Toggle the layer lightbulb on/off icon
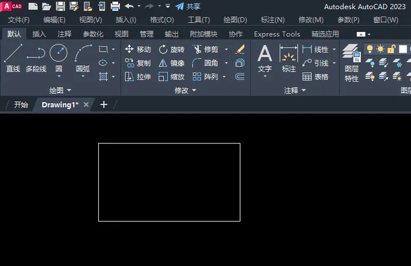The height and width of the screenshot is (266, 411). pyautogui.click(x=370, y=50)
